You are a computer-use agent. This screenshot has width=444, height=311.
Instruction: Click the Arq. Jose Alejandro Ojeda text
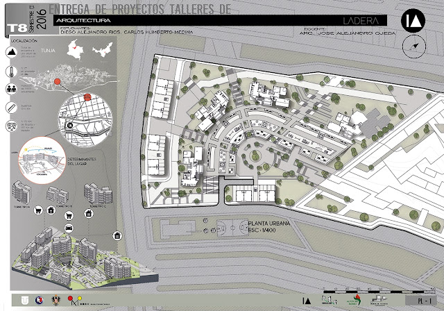click(348, 33)
